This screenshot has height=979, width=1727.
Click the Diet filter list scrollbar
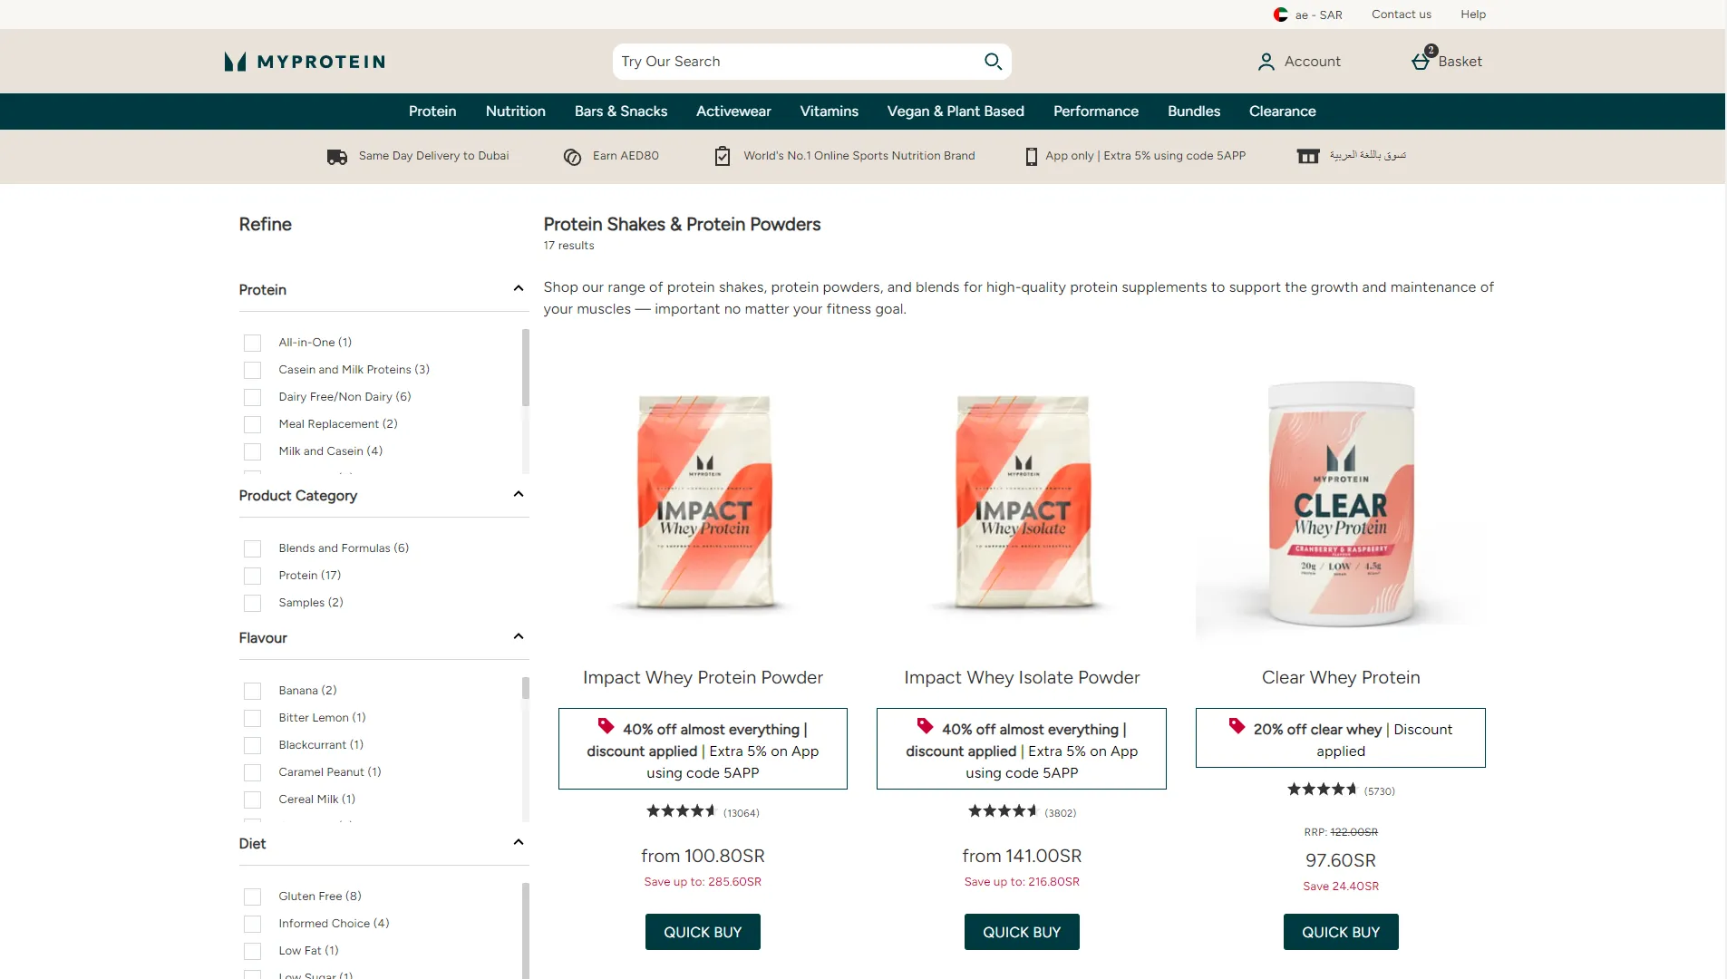pos(525,931)
